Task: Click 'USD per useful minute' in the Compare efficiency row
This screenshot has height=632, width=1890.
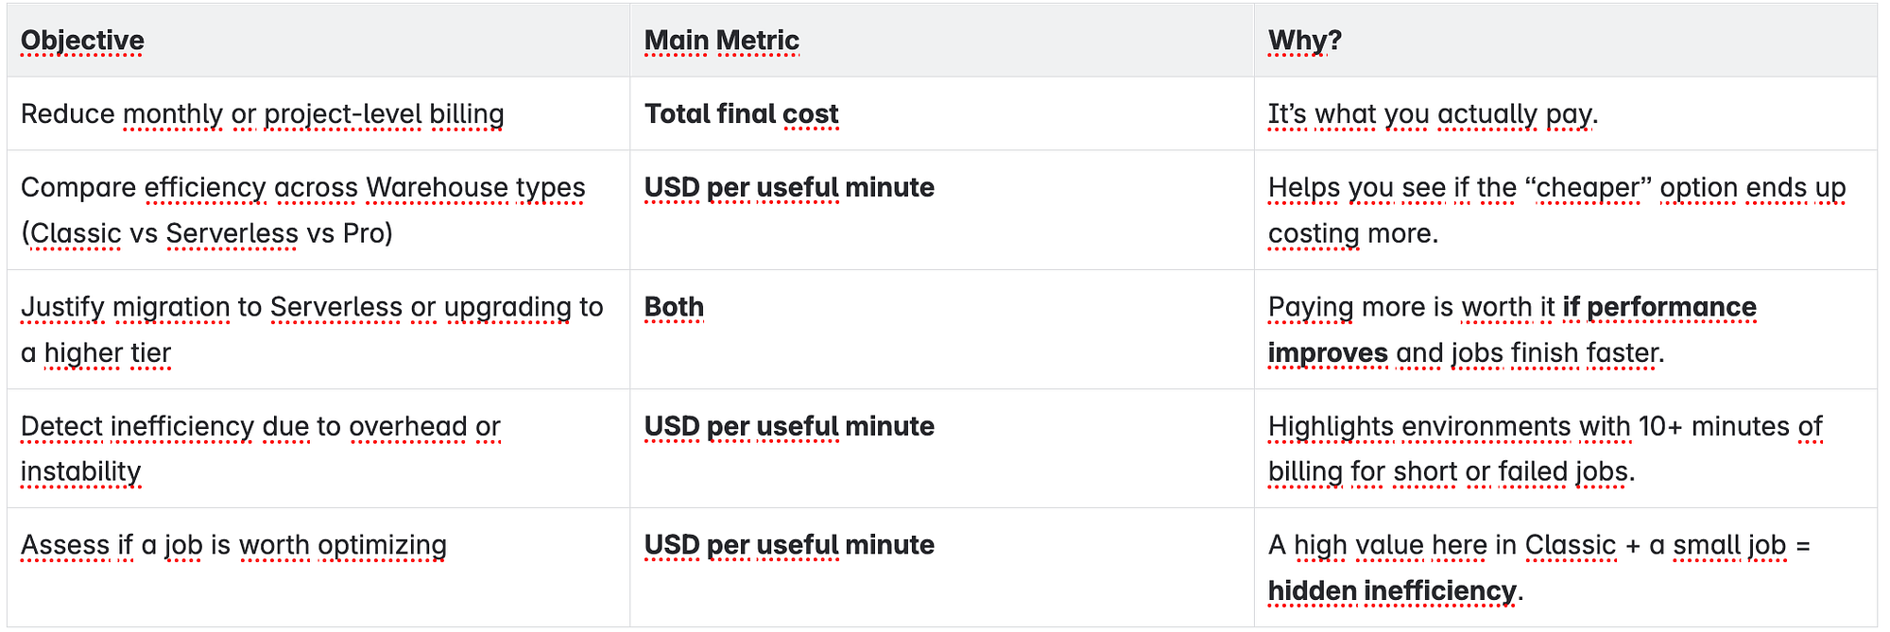Action: [789, 188]
